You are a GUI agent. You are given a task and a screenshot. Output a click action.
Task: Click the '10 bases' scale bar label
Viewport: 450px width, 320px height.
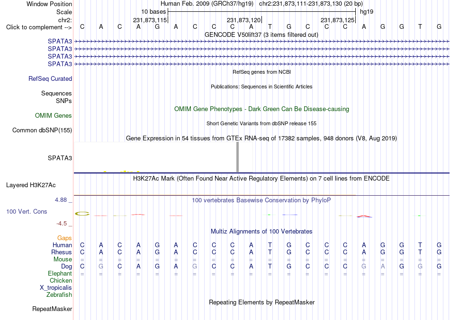pos(153,12)
